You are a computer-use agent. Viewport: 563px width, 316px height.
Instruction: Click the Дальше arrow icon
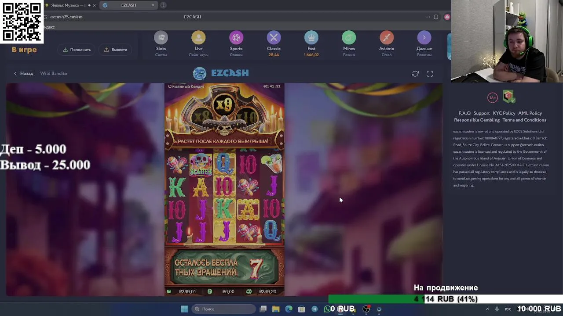pos(424,38)
